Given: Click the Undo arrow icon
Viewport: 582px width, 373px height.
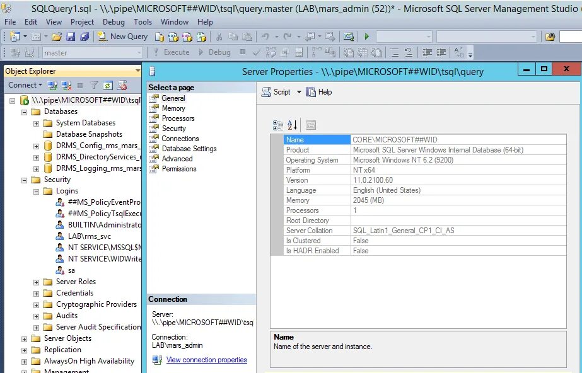Looking at the screenshot, I should (265, 37).
